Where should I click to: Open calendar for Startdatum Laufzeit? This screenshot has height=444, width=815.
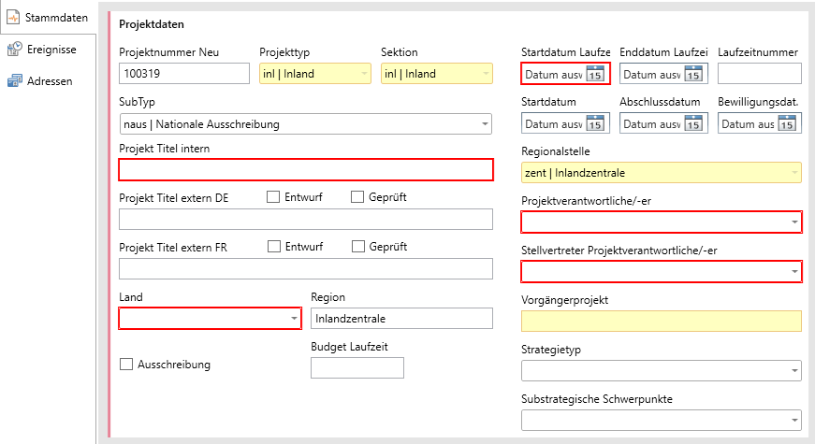(x=595, y=74)
